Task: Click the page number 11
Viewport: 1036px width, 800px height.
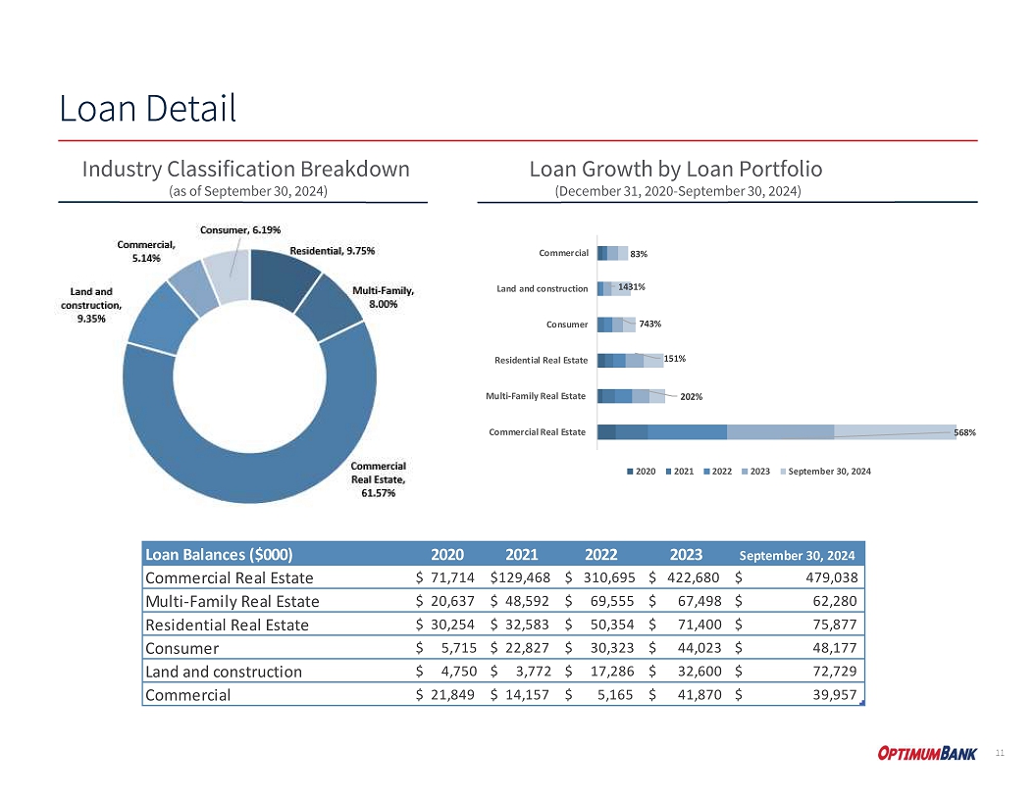Action: coord(1000,753)
